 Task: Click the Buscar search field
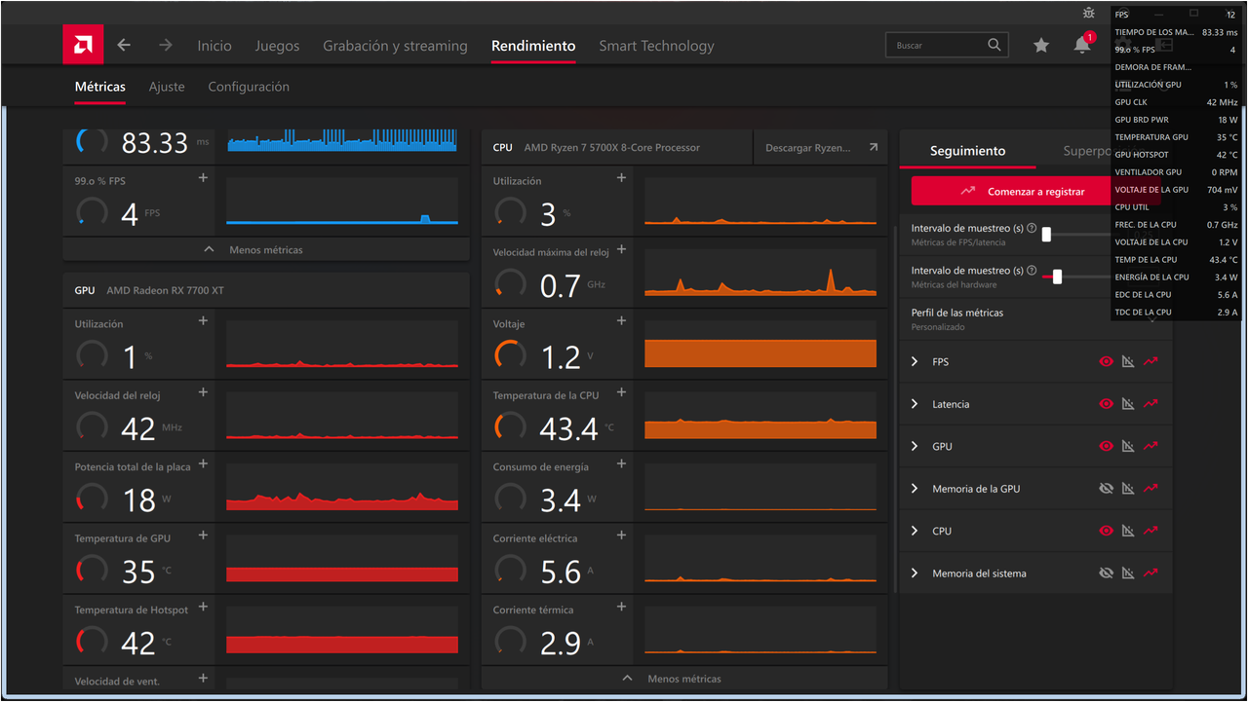[946, 45]
